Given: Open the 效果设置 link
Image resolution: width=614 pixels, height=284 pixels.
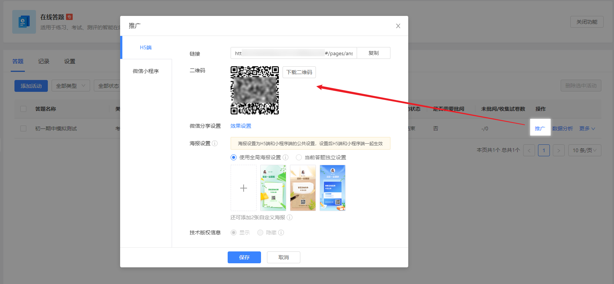Looking at the screenshot, I should point(241,126).
